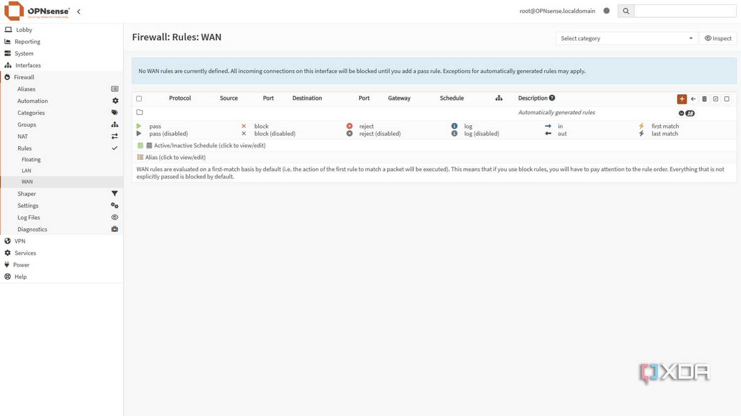Focus the top search input field
741x416 pixels.
point(685,11)
